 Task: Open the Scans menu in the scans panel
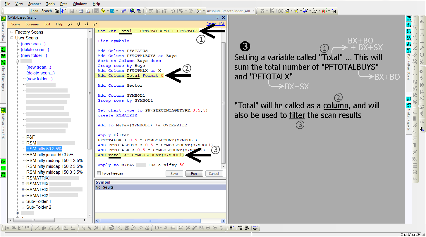click(16, 25)
